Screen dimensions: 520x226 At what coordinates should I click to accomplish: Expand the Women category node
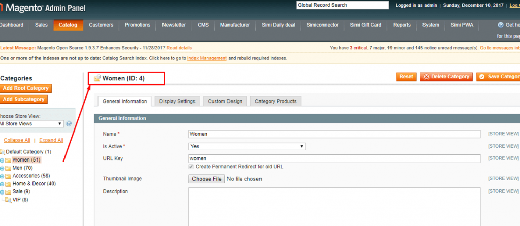pos(2,160)
